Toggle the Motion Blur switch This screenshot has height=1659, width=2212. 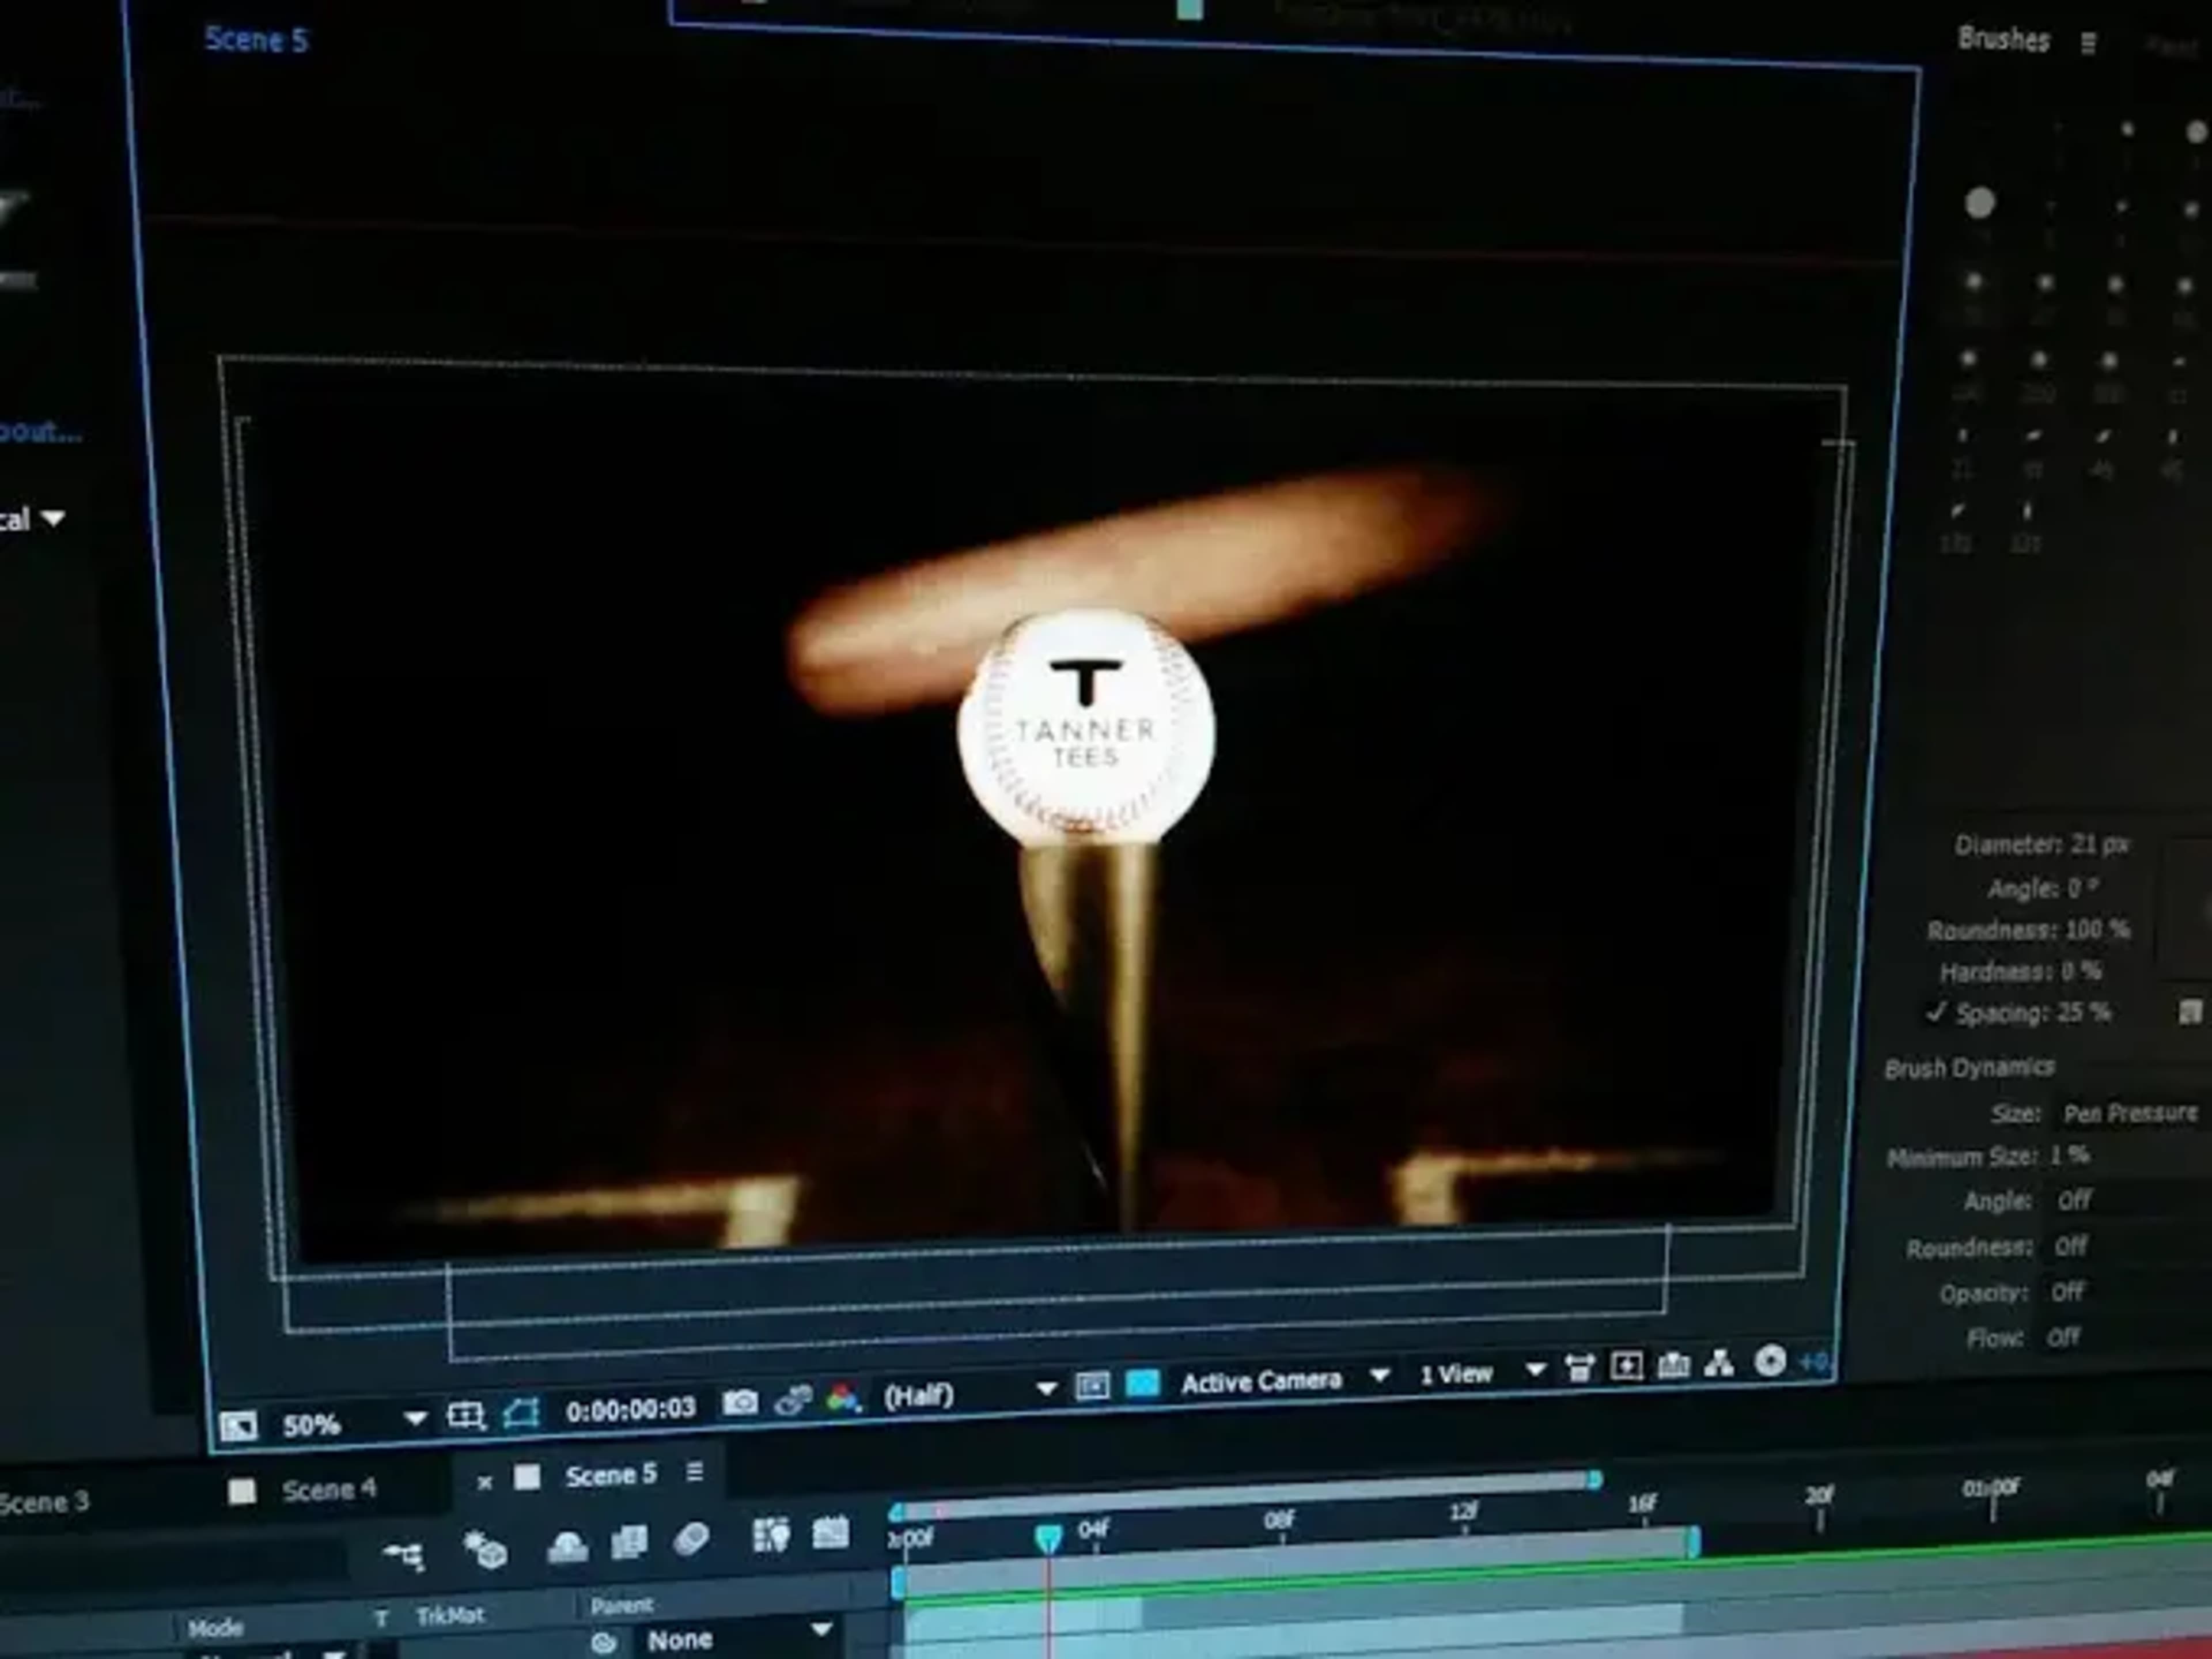691,1540
